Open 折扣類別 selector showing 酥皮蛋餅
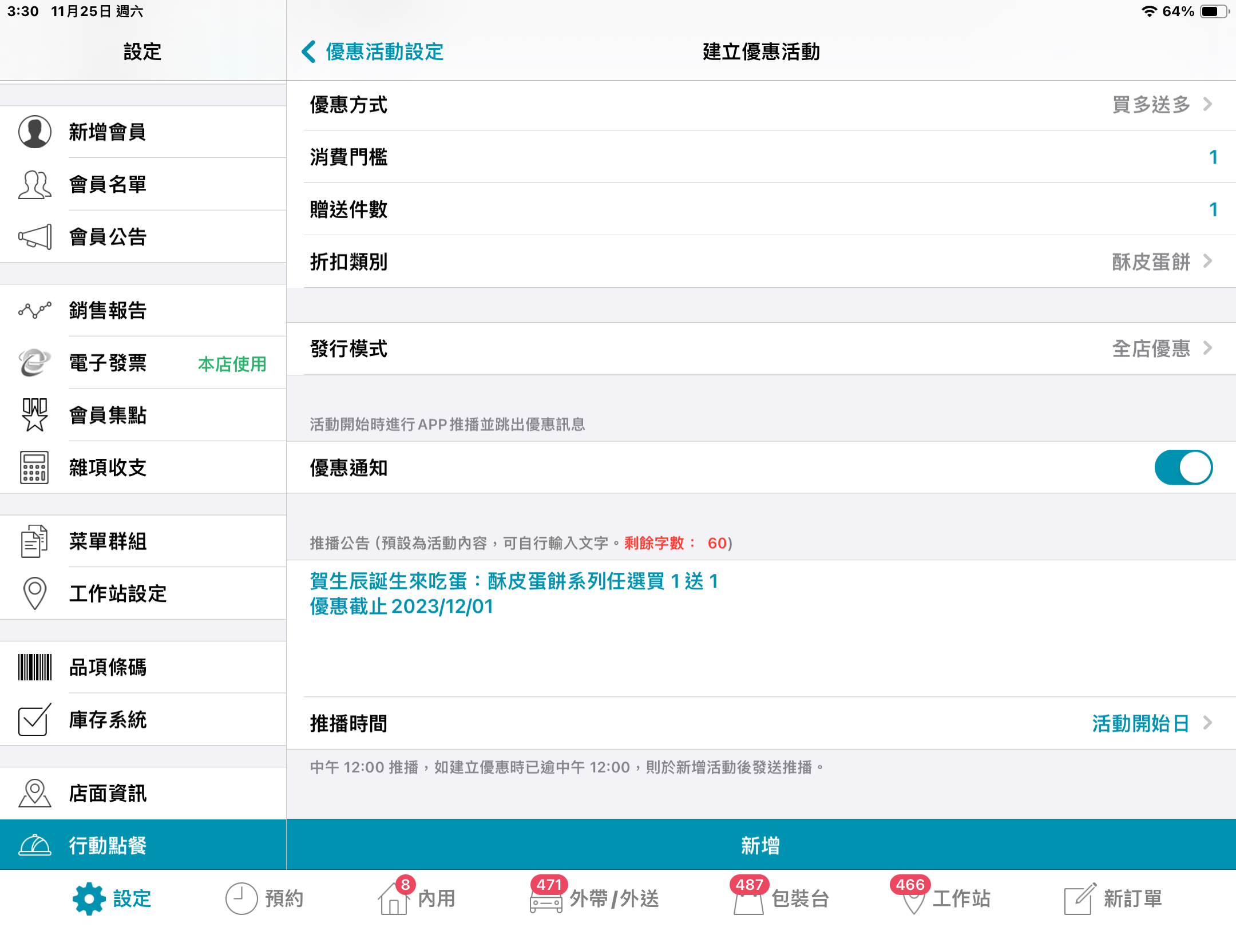This screenshot has height=927, width=1236. [761, 262]
